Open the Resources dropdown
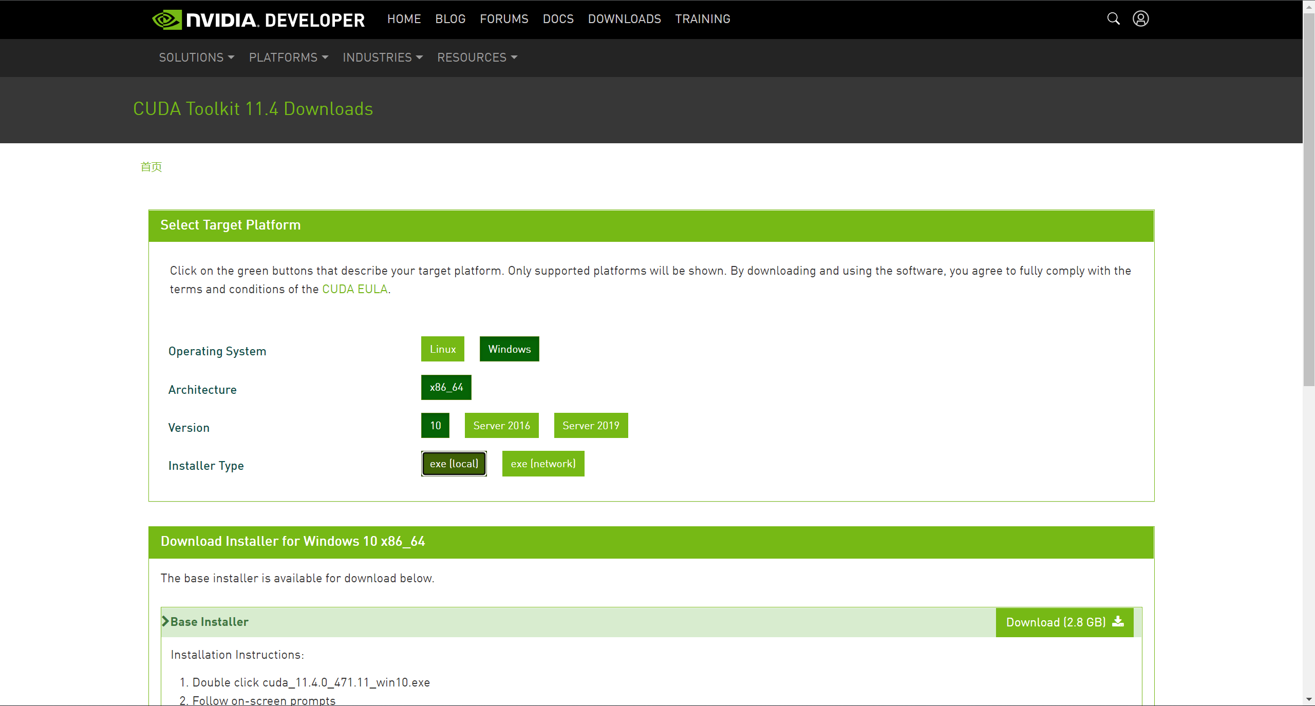1315x706 pixels. tap(477, 58)
